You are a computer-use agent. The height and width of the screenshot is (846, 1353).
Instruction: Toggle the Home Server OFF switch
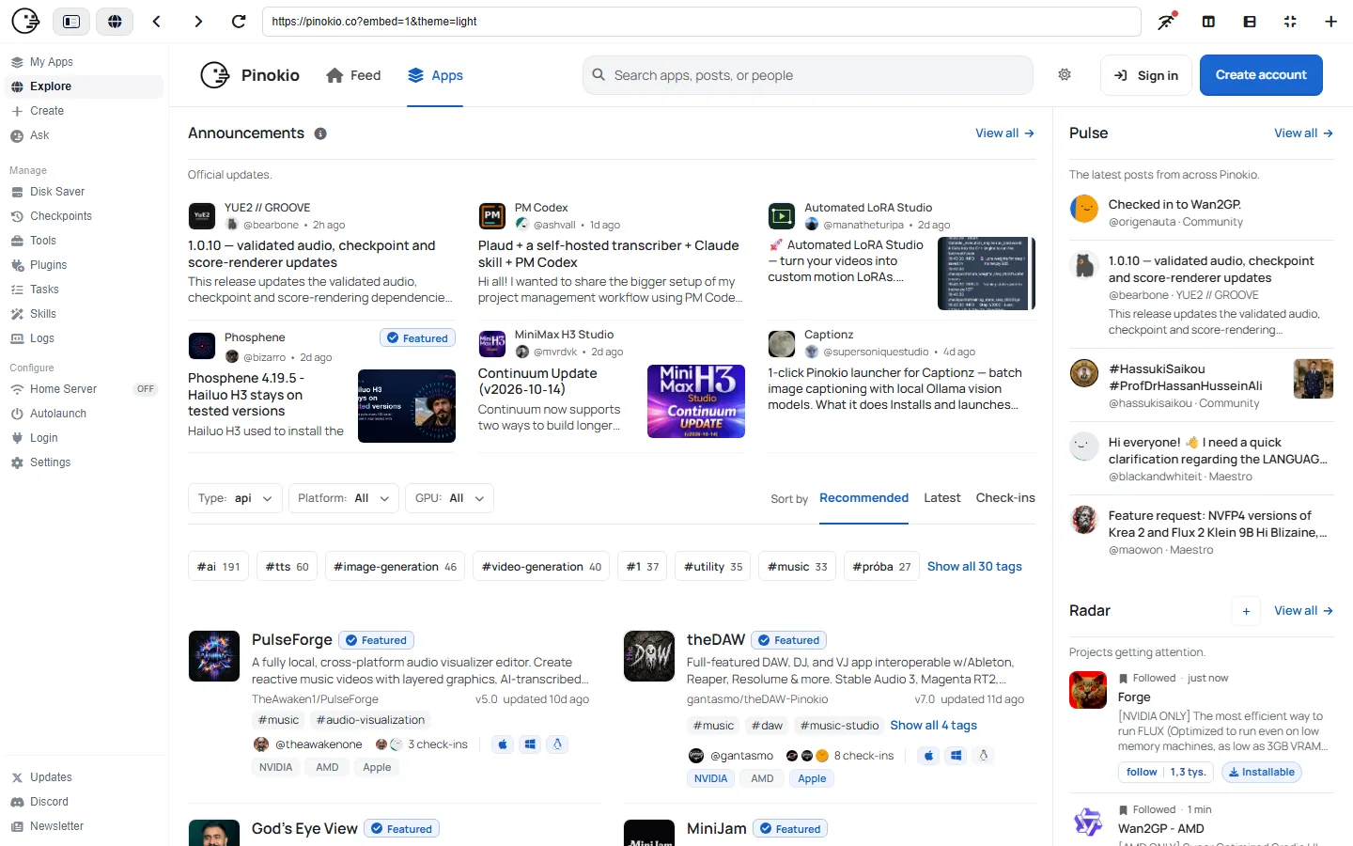[146, 389]
